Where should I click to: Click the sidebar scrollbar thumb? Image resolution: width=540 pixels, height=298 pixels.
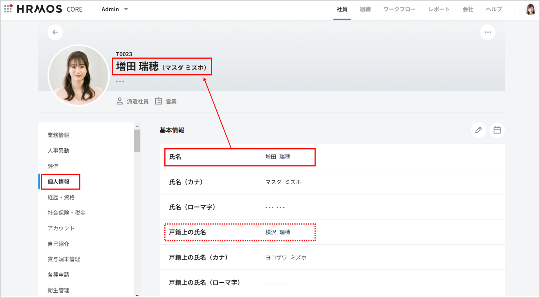[137, 141]
